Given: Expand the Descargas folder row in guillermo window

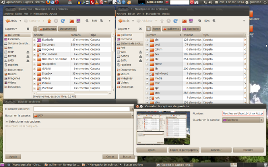Looking at the screenshot, I should point(35,45).
